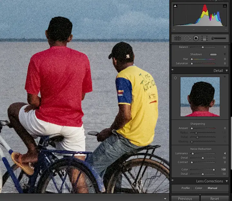Click the Sharpening Amount value 0
This screenshot has width=232, height=201.
pos(225,128)
